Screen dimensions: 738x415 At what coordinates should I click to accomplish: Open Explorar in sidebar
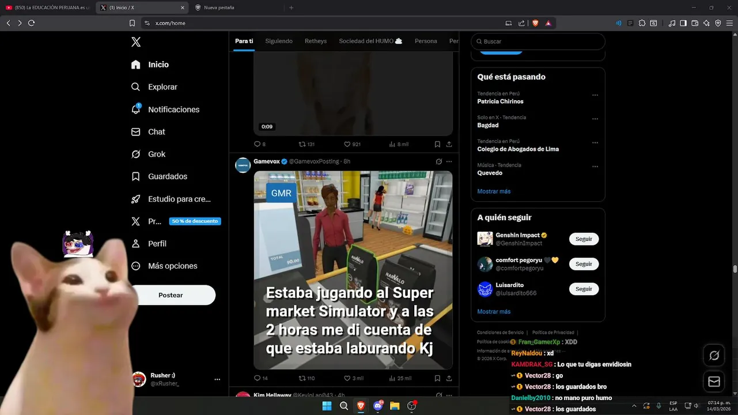pyautogui.click(x=154, y=87)
